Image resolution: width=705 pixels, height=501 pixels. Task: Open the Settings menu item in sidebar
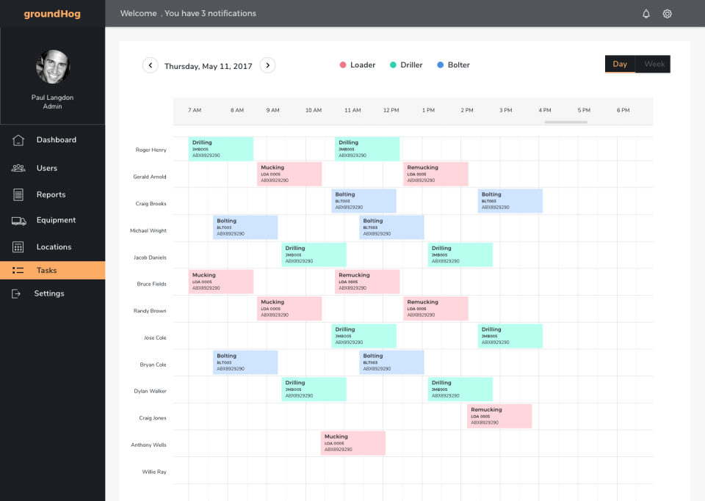click(x=53, y=293)
